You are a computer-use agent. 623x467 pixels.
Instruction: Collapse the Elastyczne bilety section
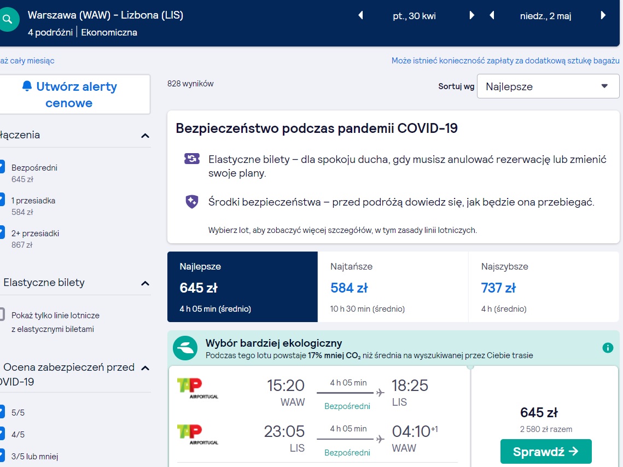[x=145, y=283]
